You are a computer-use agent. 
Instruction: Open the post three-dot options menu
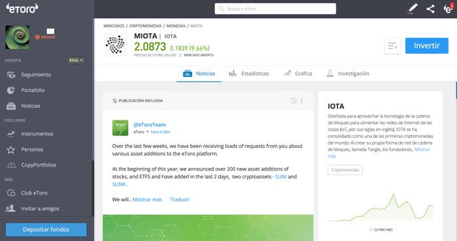[x=302, y=101]
